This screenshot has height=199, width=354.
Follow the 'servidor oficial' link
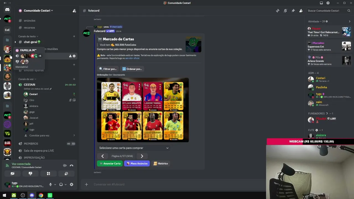point(132,58)
